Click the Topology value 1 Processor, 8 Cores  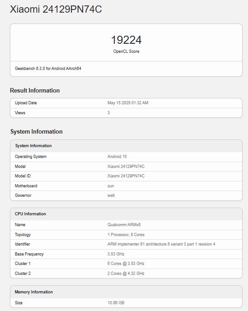(126, 235)
